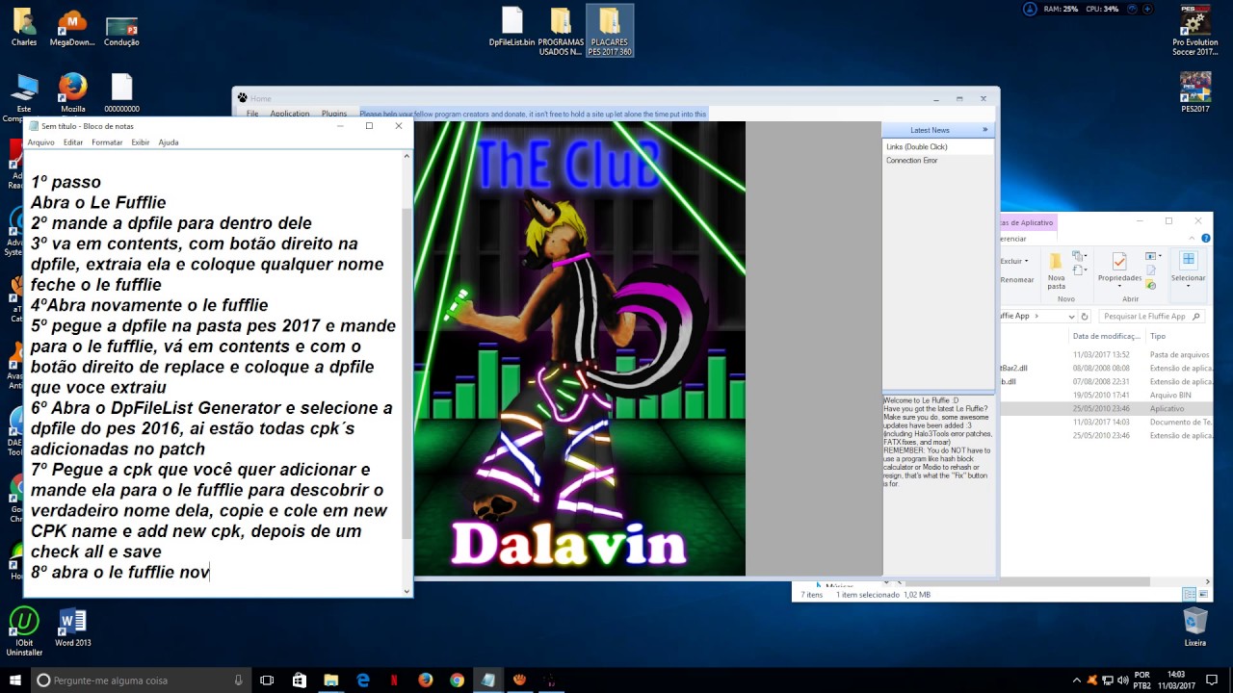Select Links (Double Click) news entry
Image resolution: width=1233 pixels, height=693 pixels.
tap(917, 146)
